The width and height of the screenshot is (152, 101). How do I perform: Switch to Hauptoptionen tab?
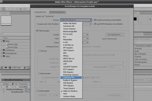point(40,12)
